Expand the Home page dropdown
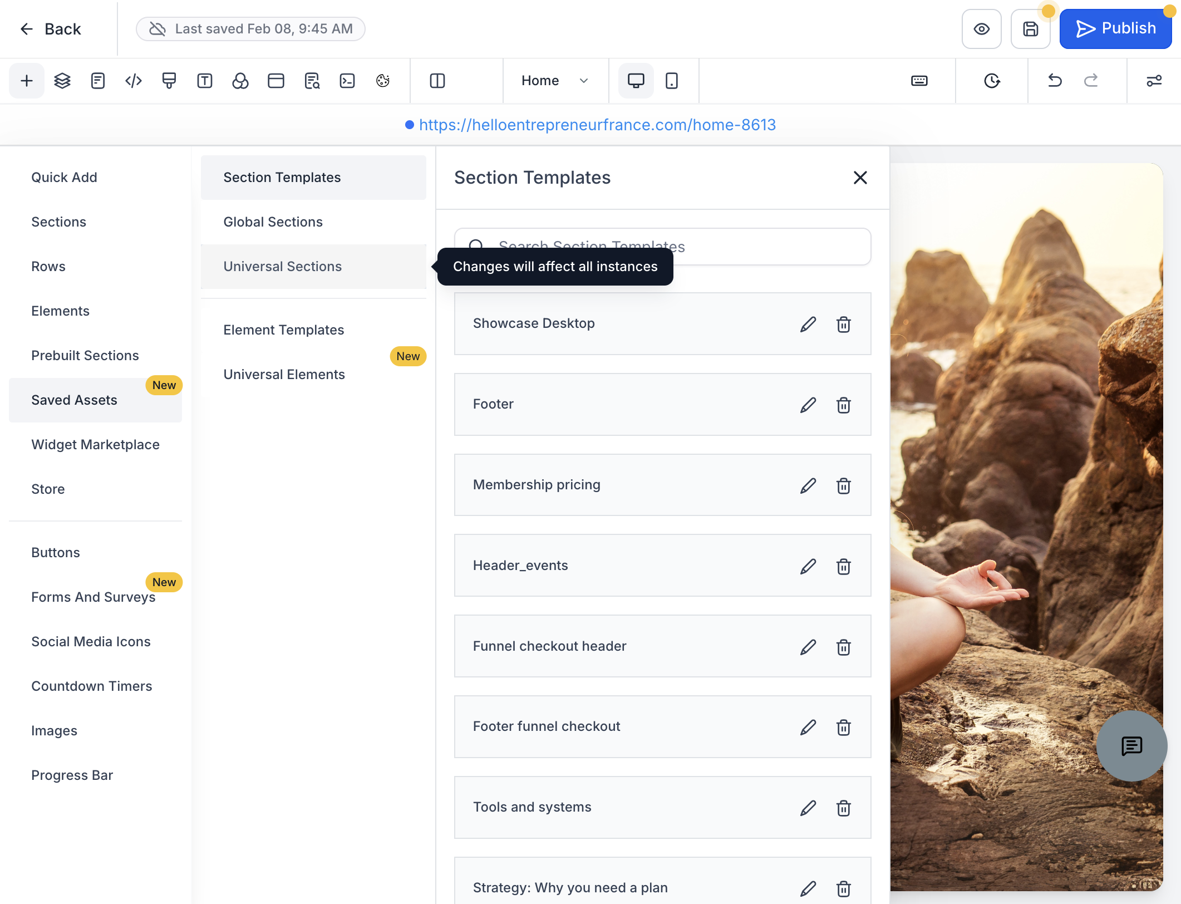 [554, 81]
